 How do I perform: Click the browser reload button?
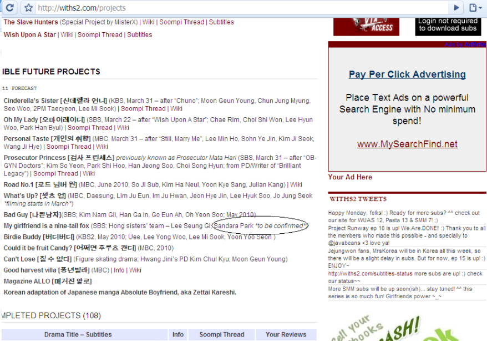point(9,8)
